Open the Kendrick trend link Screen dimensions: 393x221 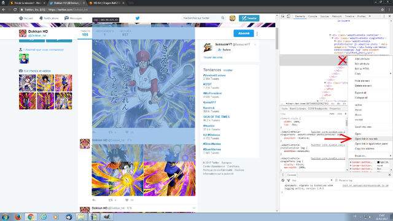click(x=209, y=108)
